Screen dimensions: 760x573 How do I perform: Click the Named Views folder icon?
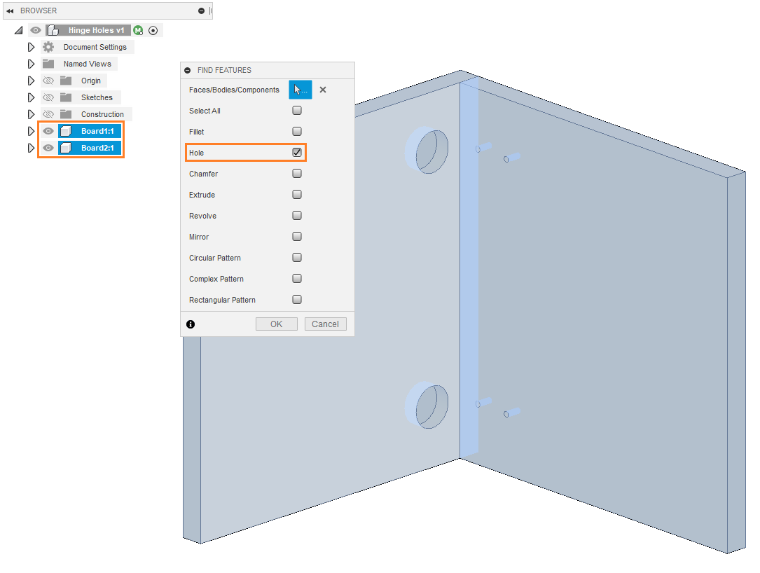pyautogui.click(x=48, y=64)
